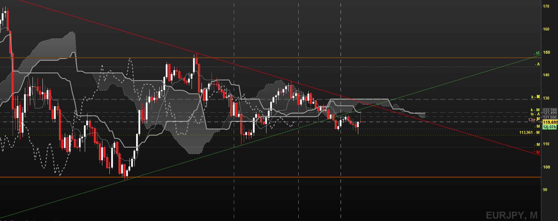Select the grey 123,499 price tag
This screenshot has width=558, height=221.
point(549,113)
